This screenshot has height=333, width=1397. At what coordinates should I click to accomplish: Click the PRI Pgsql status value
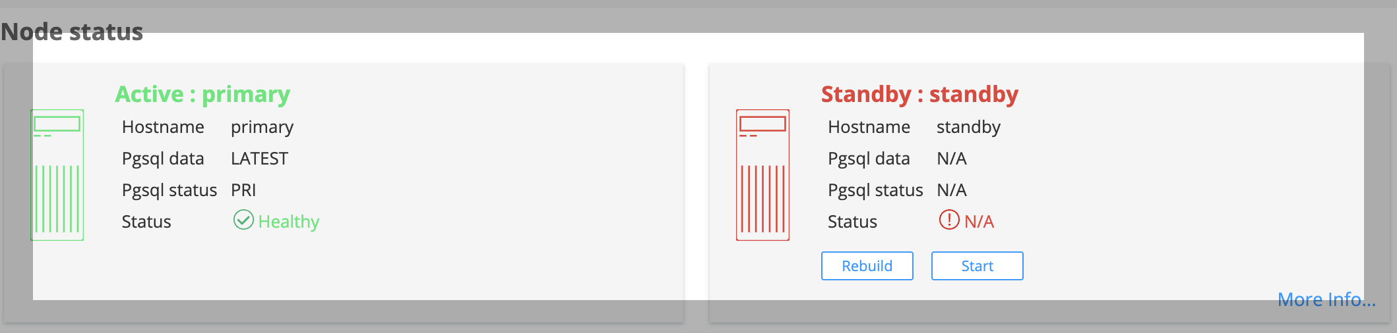tap(243, 190)
